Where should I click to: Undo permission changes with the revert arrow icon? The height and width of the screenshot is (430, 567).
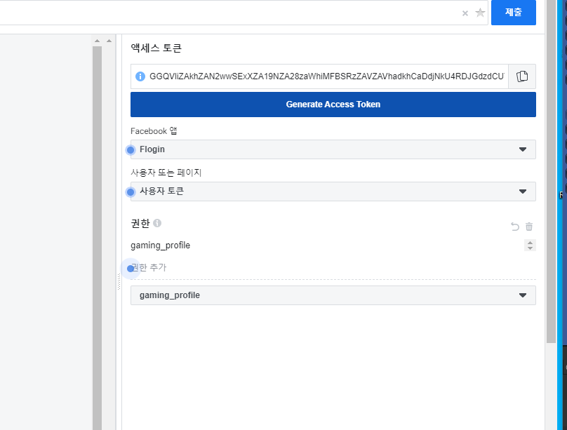point(515,227)
